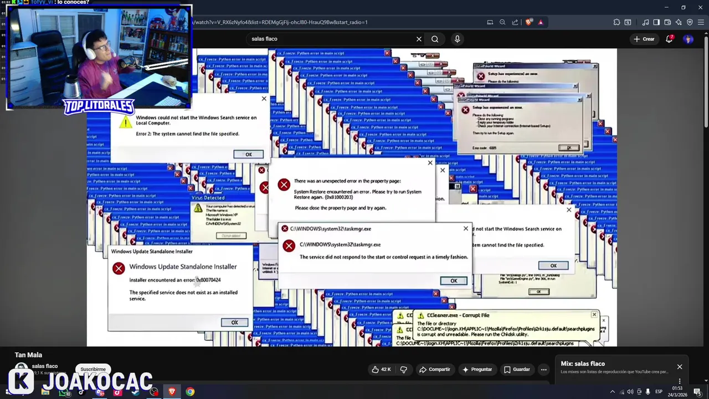Screen dimensions: 709x399
Task: Click OK in Windows Update Standalone Installer dialog
Action: tap(234, 322)
